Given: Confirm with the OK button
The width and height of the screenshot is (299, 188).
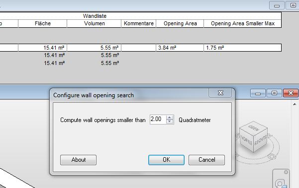Looking at the screenshot, I should click(166, 160).
